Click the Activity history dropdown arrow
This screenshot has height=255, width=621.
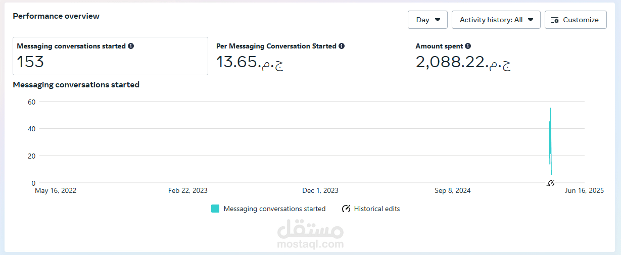point(531,20)
